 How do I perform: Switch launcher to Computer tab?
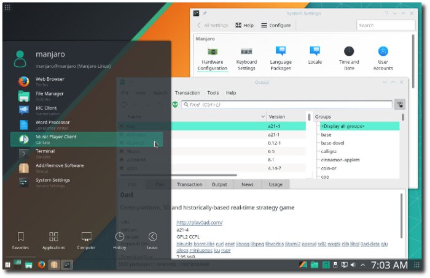(87, 241)
